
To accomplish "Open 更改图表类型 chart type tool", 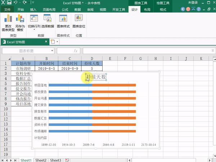I will (x=8, y=23).
